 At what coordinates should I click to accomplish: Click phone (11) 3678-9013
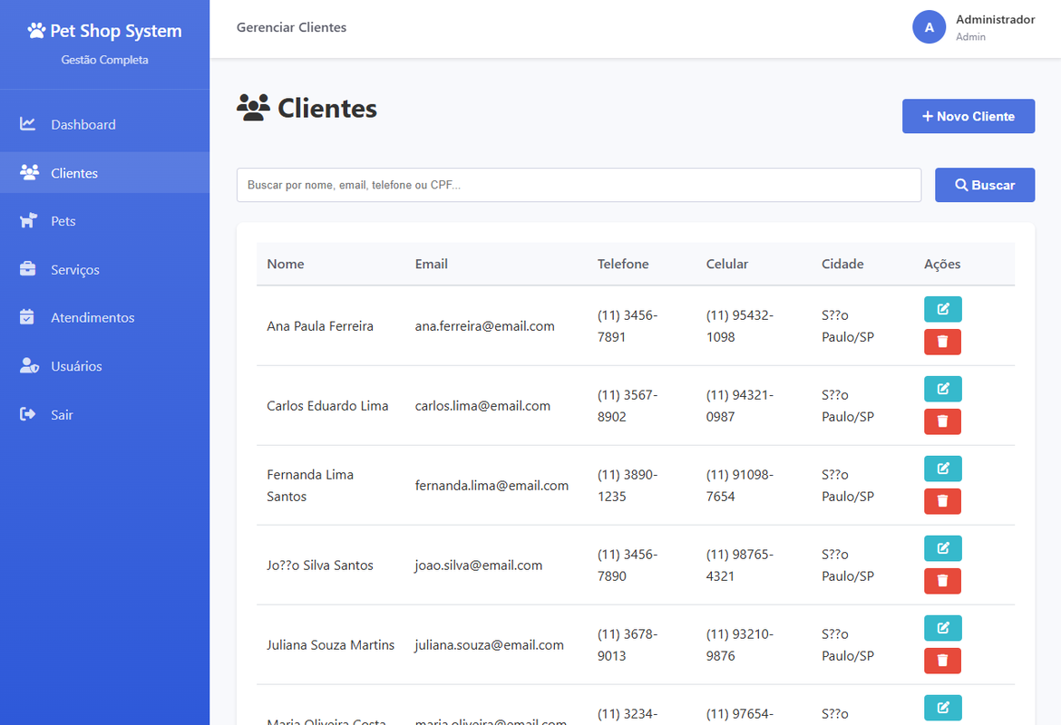[x=628, y=645]
